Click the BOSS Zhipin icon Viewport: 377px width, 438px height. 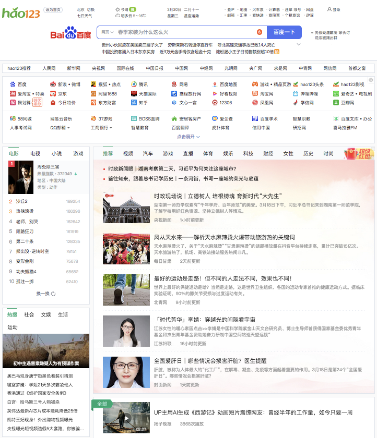[x=134, y=118]
